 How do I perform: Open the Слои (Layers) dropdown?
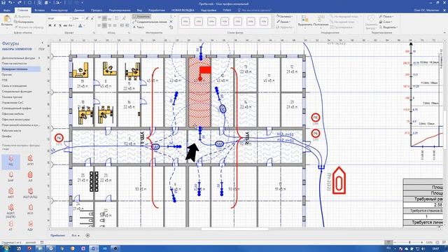pyautogui.click(x=386, y=22)
